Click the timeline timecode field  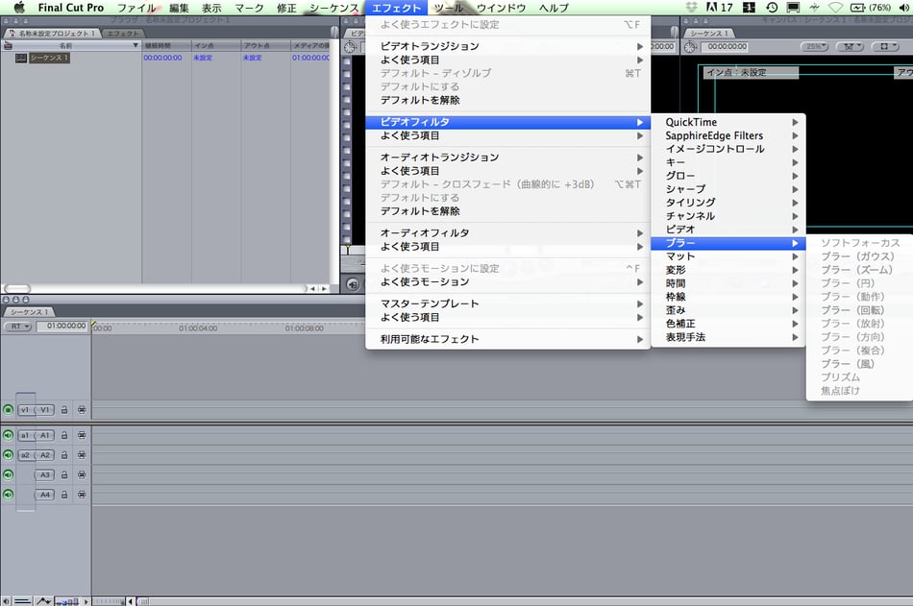click(66, 327)
